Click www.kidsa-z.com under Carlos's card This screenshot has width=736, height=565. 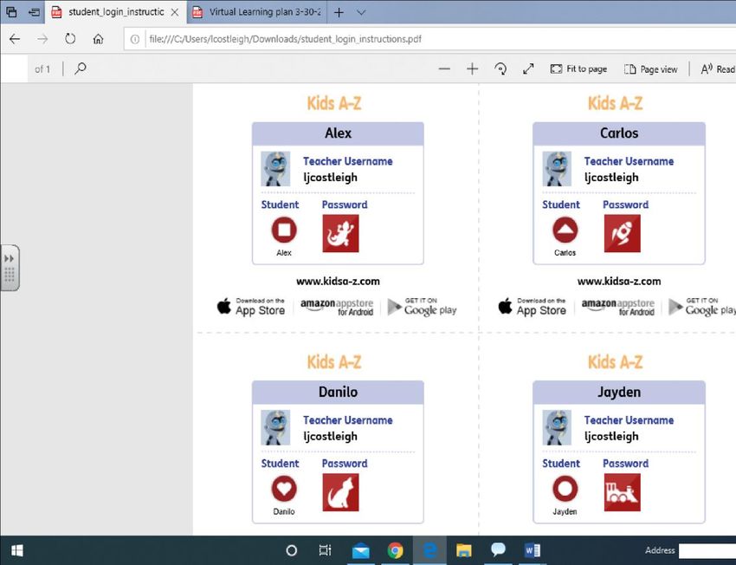tap(619, 282)
